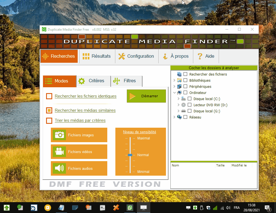Open the volume control in system tray

pos(228,208)
